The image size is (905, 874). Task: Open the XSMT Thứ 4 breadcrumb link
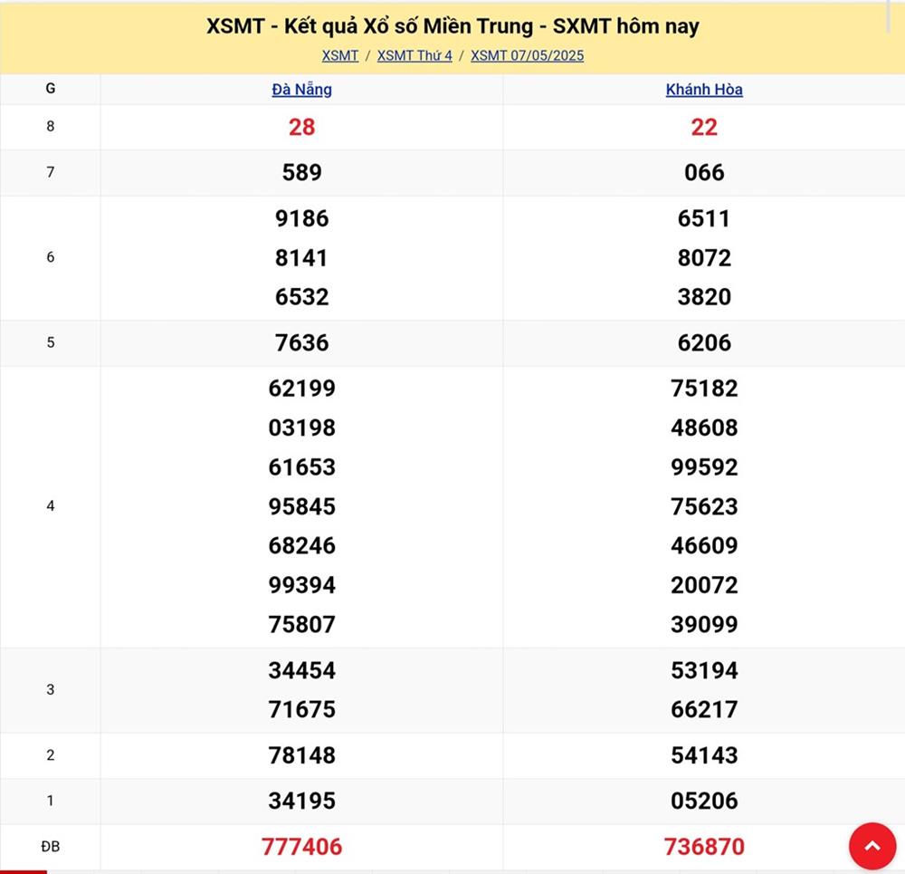coord(414,55)
